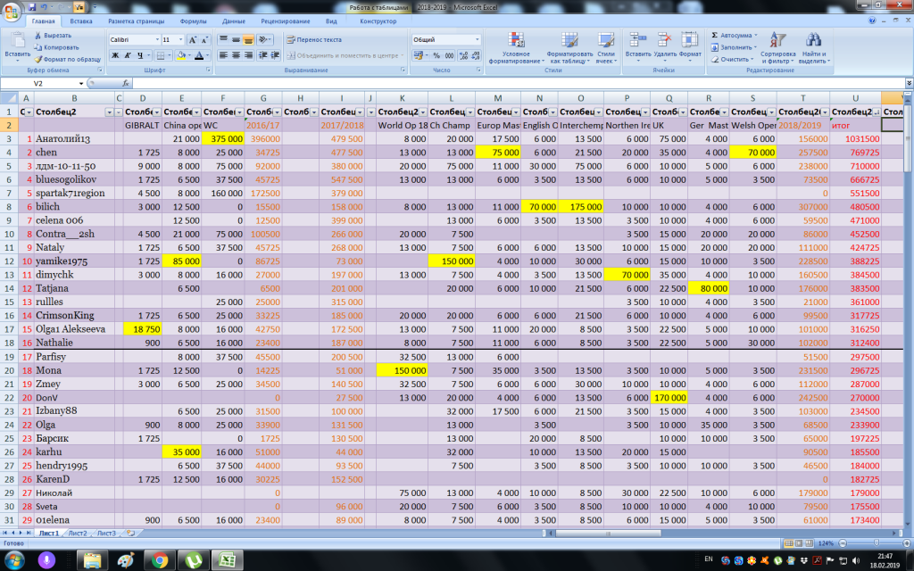Open the Calibri font name dropdown
914x571 pixels.
coord(155,40)
